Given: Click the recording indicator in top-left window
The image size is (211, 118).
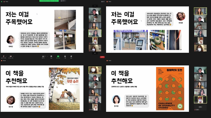Looking at the screenshot, I should (x=6, y=2).
